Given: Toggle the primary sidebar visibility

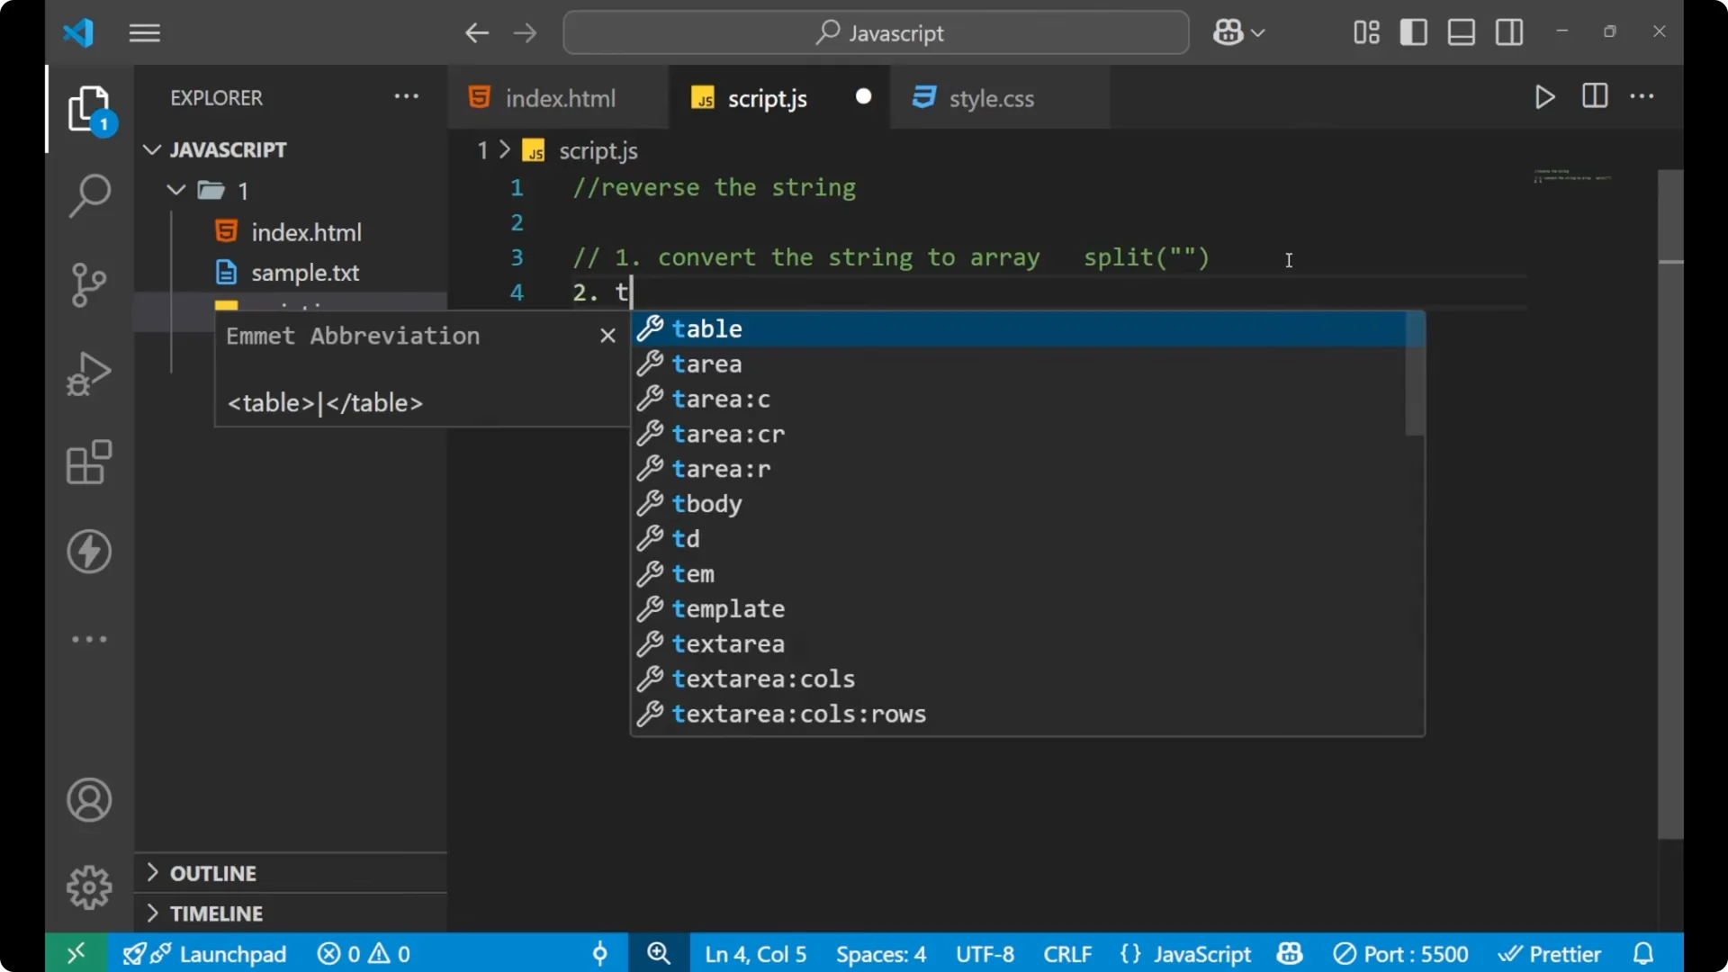Looking at the screenshot, I should [1413, 31].
